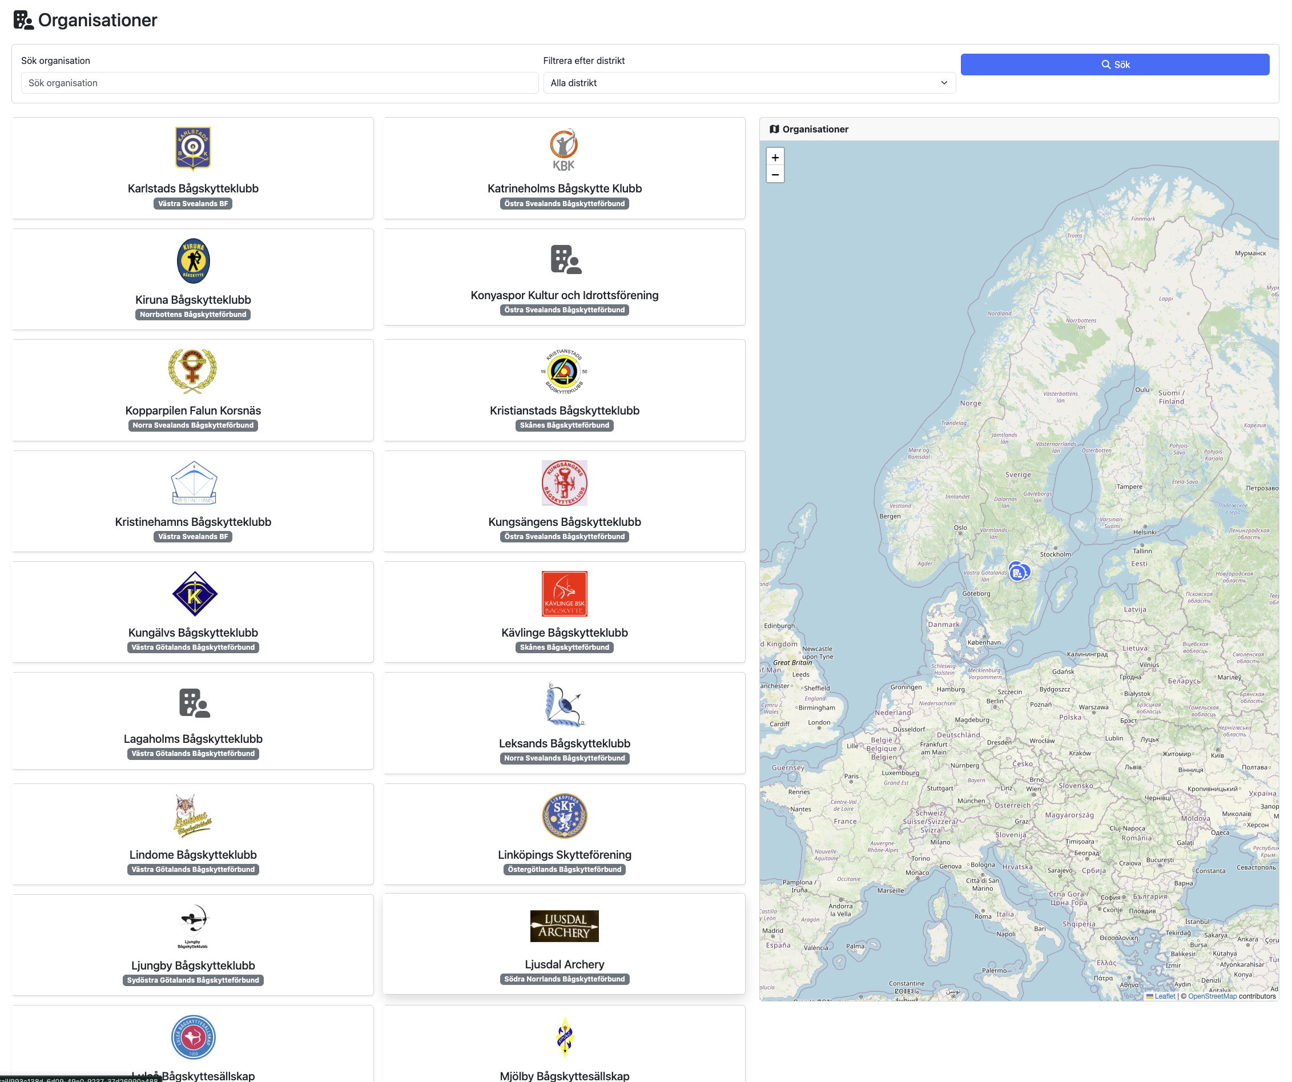Click the Kävlinge BSK red logo
Viewport: 1292px width, 1082px height.
click(x=564, y=594)
